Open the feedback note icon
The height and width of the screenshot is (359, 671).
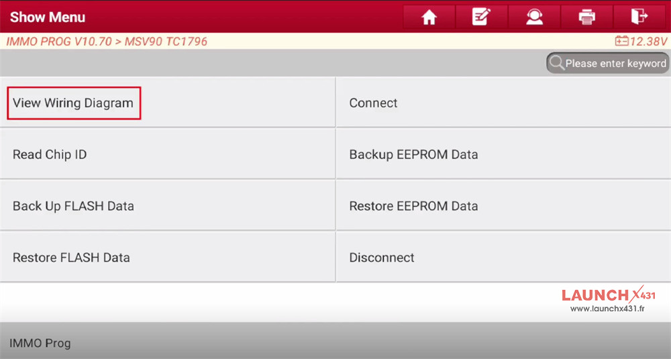click(481, 17)
